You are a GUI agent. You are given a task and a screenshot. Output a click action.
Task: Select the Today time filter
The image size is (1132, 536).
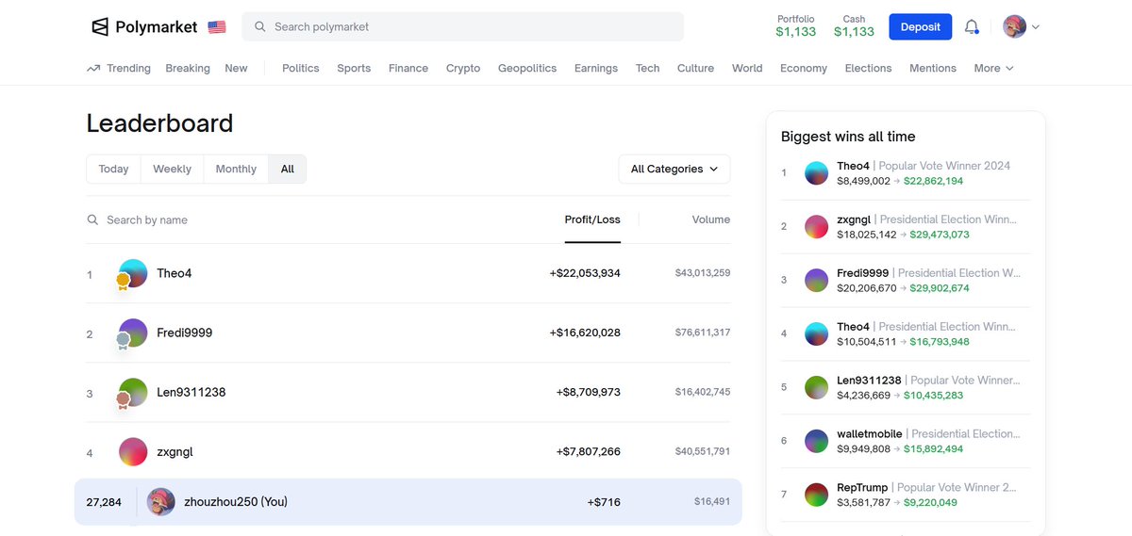(113, 169)
